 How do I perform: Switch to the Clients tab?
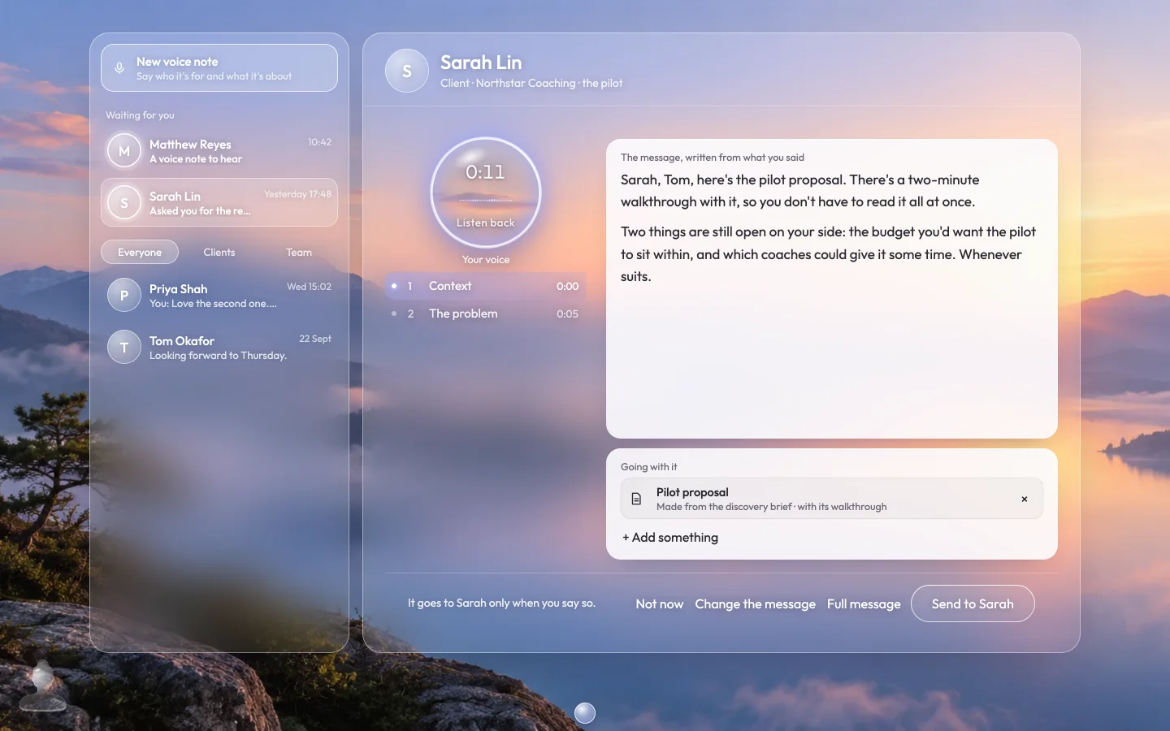tap(219, 252)
